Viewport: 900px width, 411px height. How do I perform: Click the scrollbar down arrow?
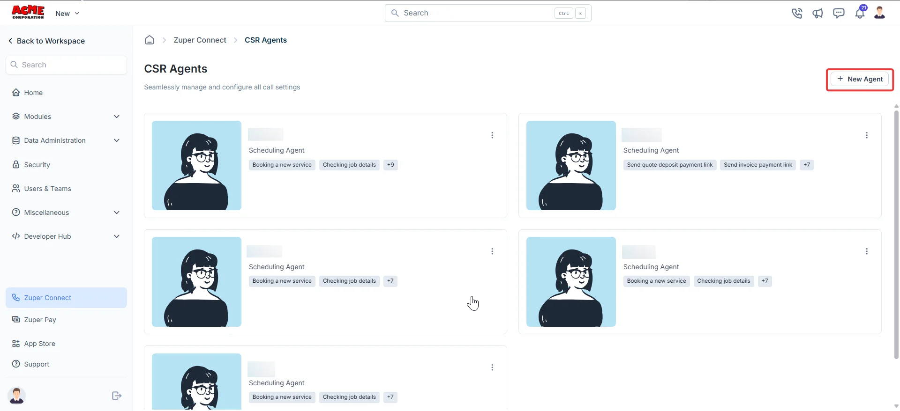[x=896, y=406]
